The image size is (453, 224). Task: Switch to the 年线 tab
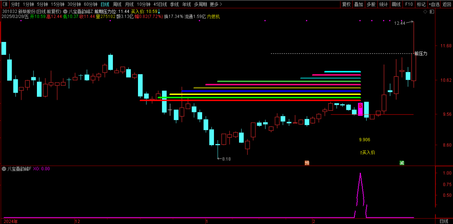187,4
